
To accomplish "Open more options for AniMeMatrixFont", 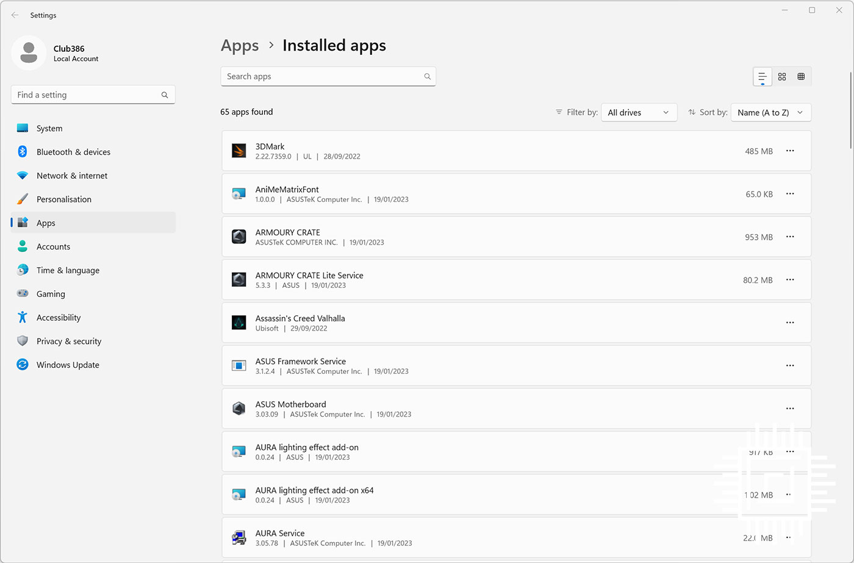I will [790, 194].
